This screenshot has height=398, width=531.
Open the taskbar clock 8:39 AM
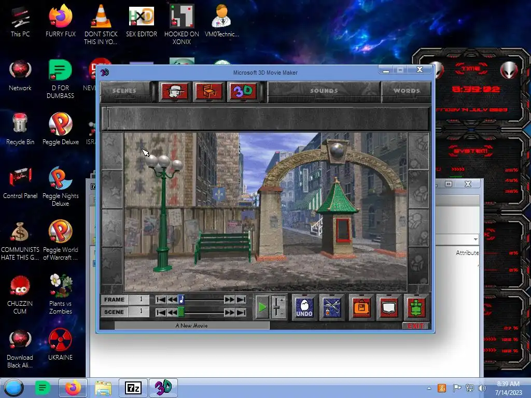pyautogui.click(x=508, y=388)
